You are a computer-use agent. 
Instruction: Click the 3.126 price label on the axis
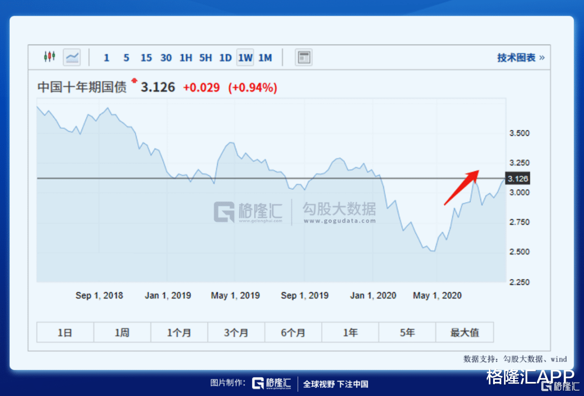[517, 178]
